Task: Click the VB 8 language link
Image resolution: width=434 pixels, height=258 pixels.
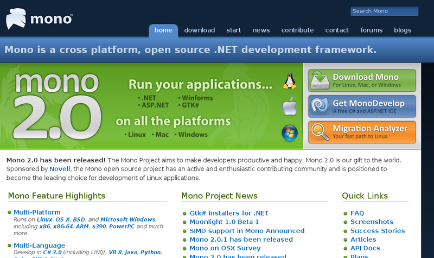Action: coord(115,252)
